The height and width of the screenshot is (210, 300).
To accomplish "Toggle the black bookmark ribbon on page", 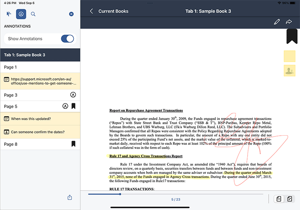I will [292, 37].
